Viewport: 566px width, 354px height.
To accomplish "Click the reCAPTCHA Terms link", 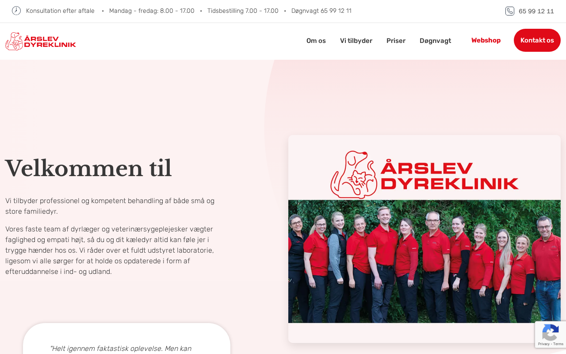I will point(558,344).
